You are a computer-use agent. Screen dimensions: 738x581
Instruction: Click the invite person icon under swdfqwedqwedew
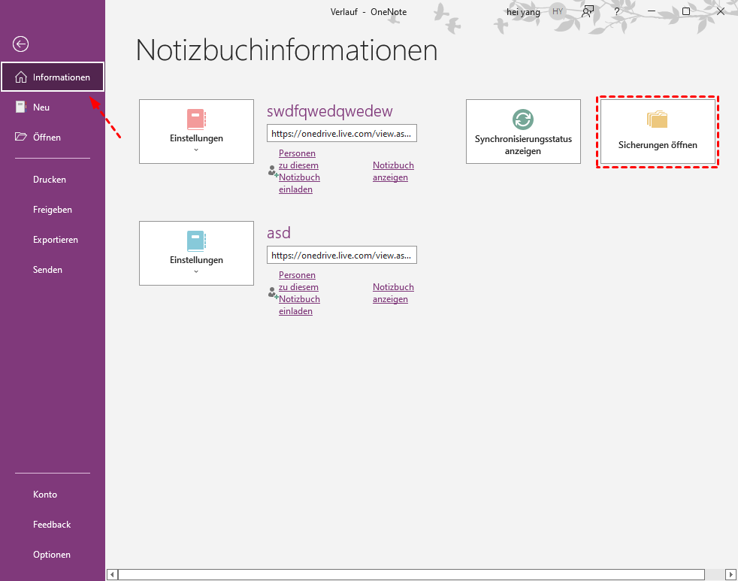click(273, 171)
